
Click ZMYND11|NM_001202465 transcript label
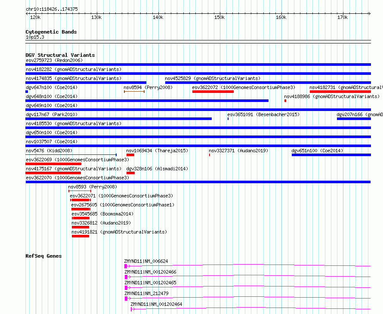click(150, 283)
